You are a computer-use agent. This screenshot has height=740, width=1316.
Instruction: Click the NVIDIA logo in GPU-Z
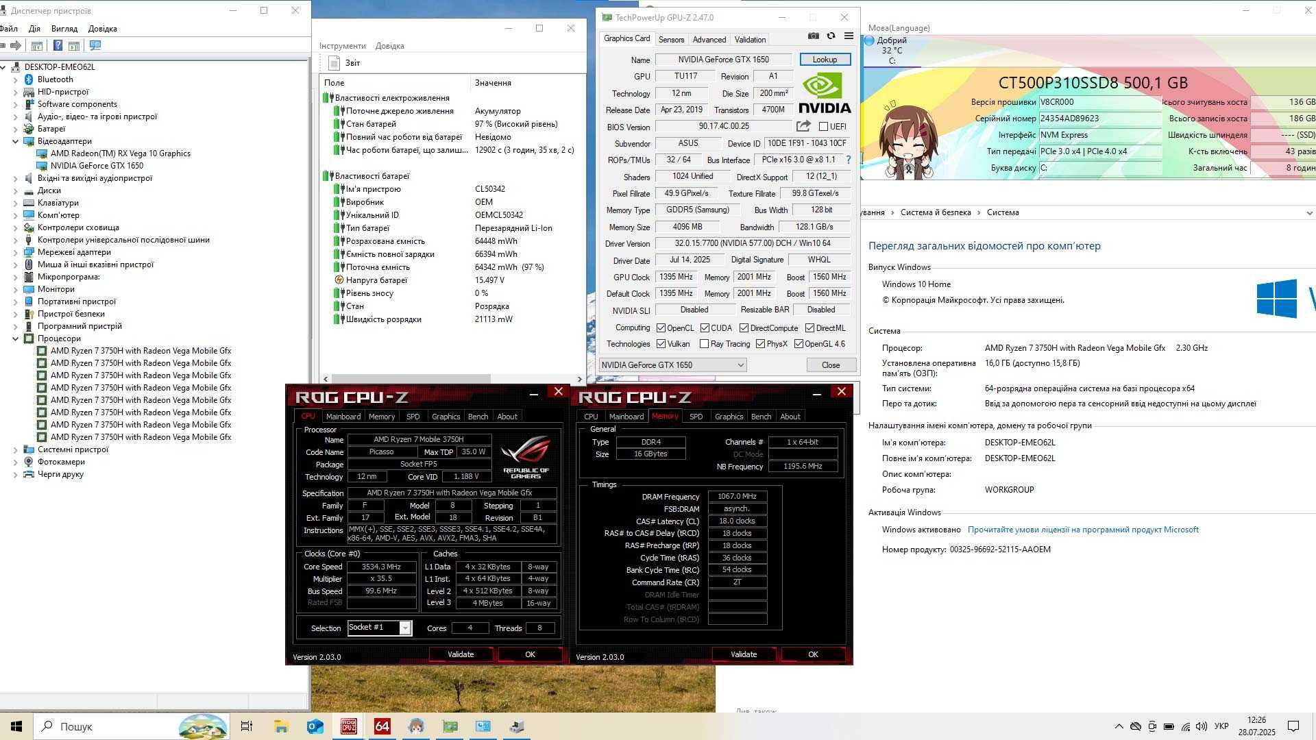click(825, 93)
